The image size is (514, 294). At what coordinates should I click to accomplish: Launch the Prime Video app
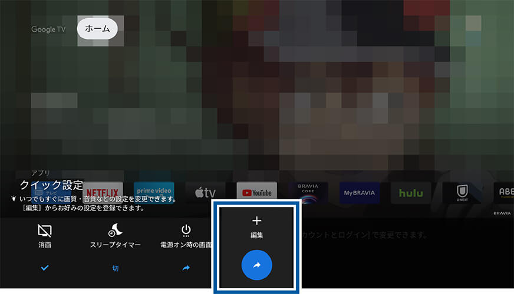154,192
